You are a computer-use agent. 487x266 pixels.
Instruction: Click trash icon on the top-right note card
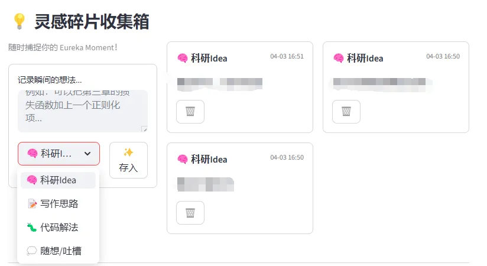pyautogui.click(x=346, y=112)
